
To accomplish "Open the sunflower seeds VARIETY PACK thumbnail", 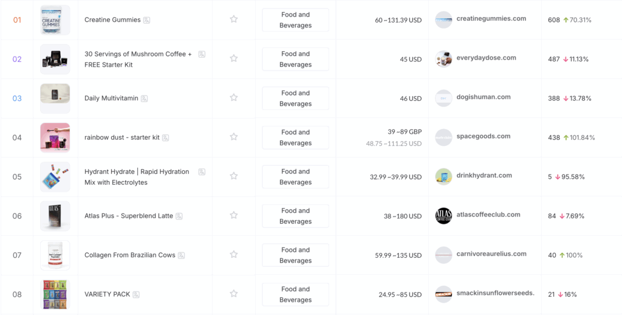I will pyautogui.click(x=55, y=294).
